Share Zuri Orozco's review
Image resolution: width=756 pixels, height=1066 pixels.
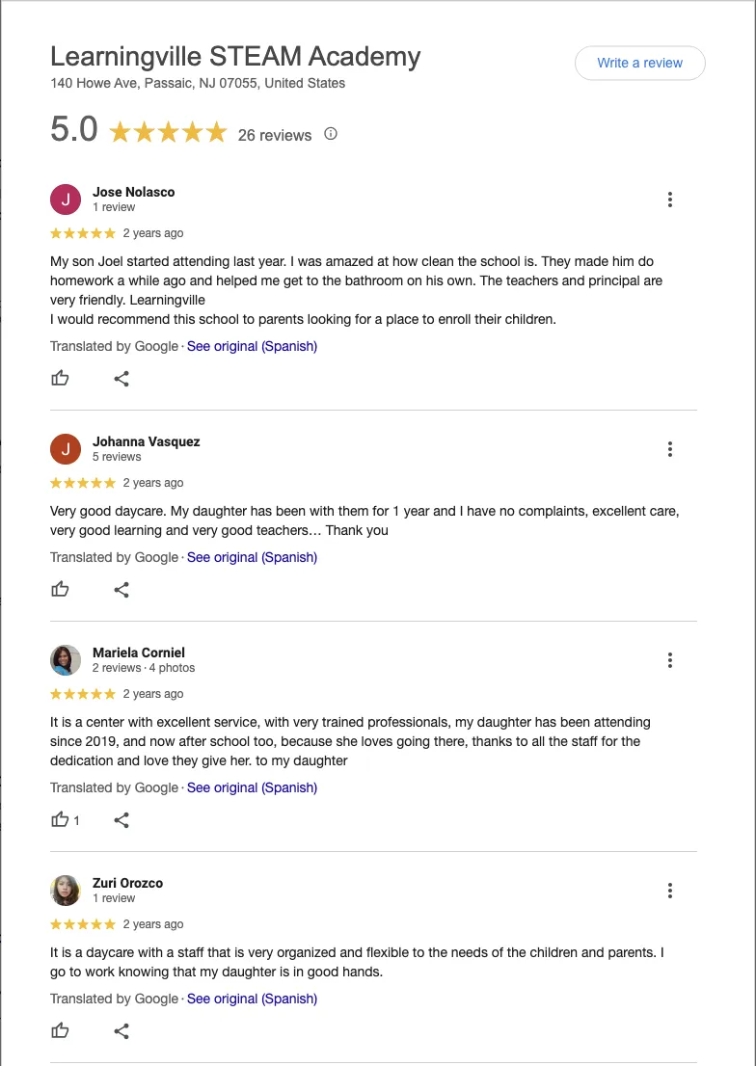(121, 1031)
